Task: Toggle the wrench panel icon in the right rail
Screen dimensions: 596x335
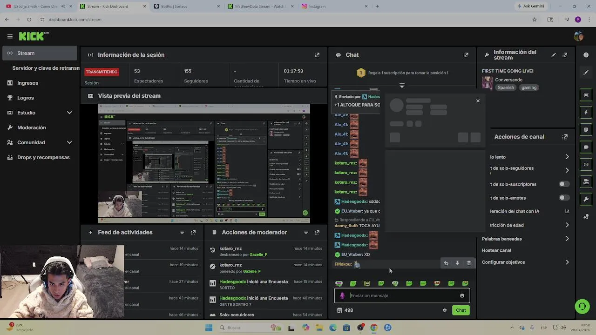Action: click(586, 199)
